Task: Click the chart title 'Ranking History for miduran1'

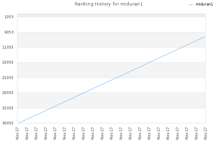Action: (x=109, y=4)
